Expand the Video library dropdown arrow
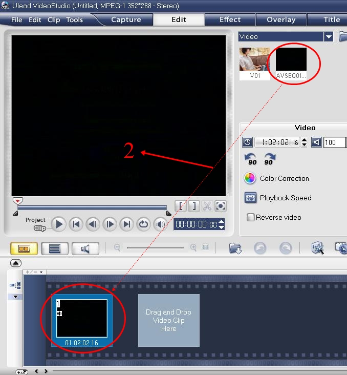Viewport: 347px width, 375px height. click(x=329, y=37)
